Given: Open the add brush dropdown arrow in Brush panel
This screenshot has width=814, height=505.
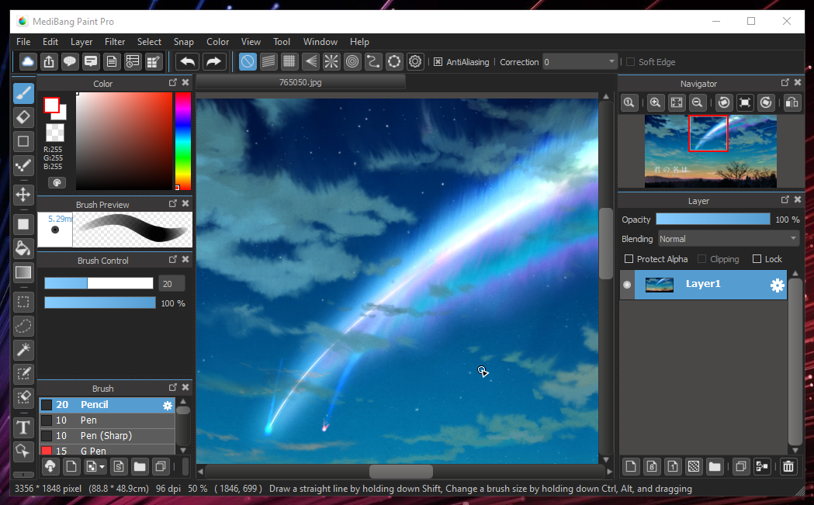Looking at the screenshot, I should (x=102, y=466).
